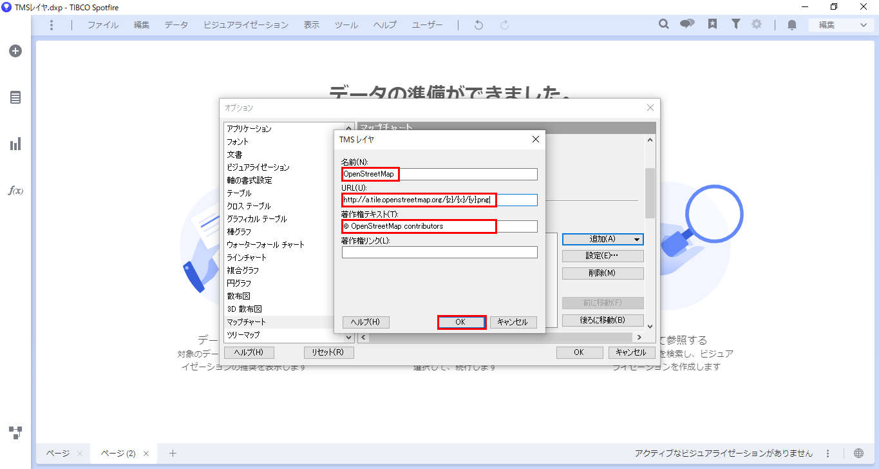Click options panel vertical scroll-down arrow
Image resolution: width=879 pixels, height=469 pixels.
click(650, 327)
